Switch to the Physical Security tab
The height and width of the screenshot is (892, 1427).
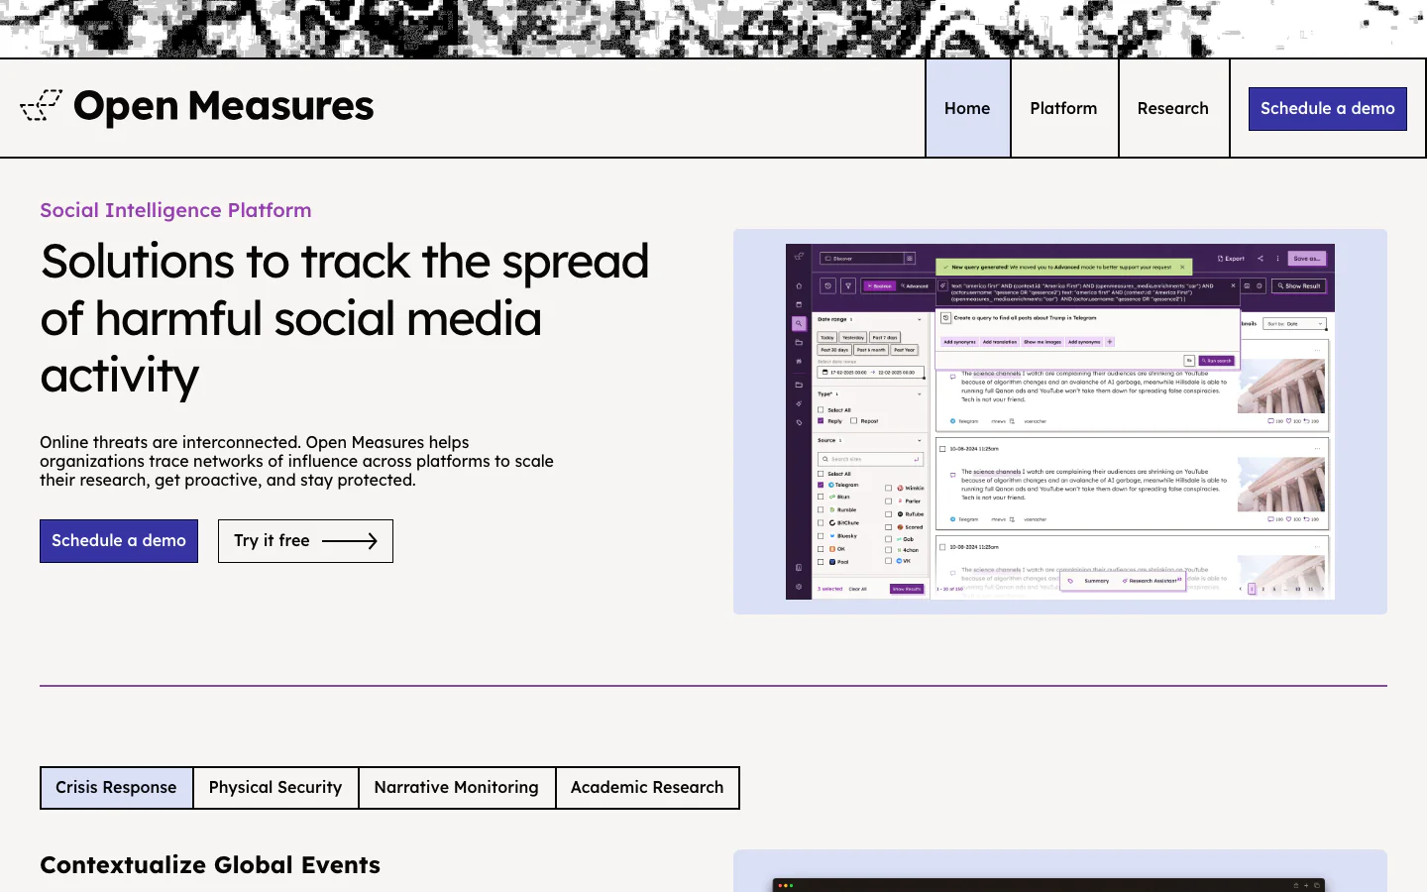pyautogui.click(x=275, y=788)
